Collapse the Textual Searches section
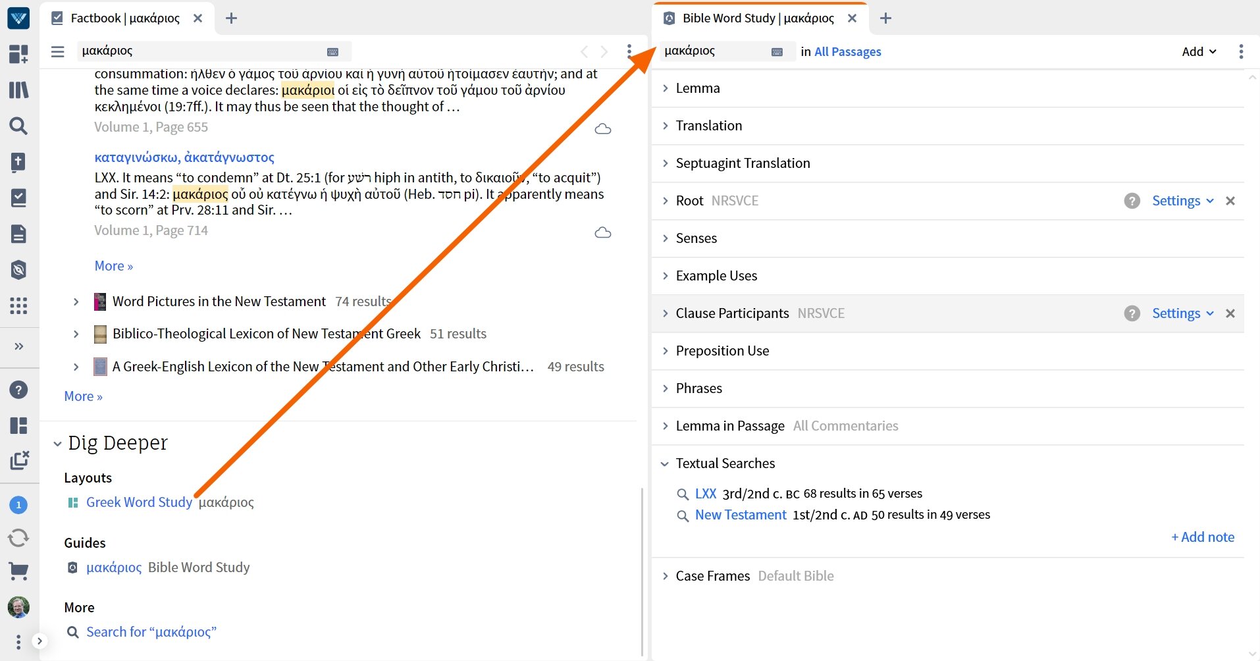 pos(665,463)
